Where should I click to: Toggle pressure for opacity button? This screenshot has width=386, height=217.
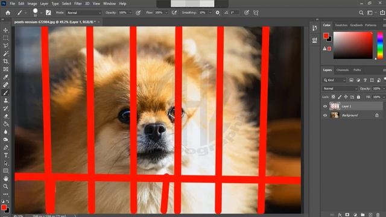tap(138, 13)
